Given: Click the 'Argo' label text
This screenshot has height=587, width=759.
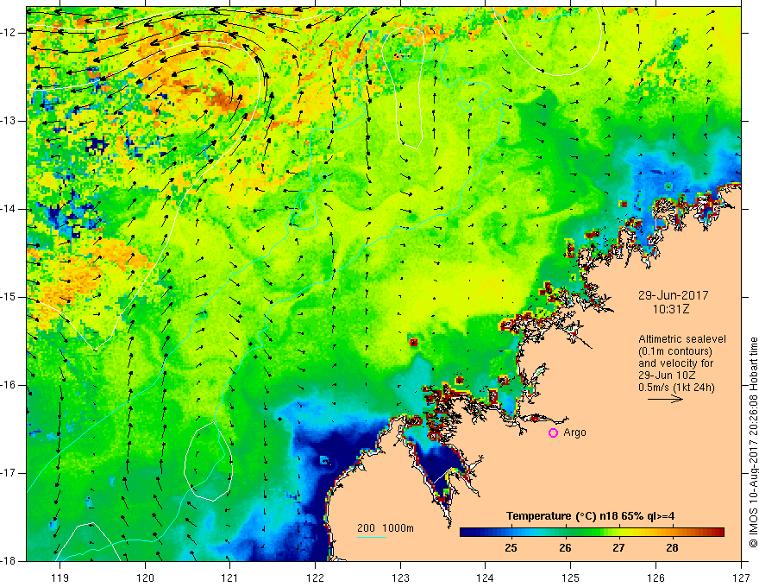Looking at the screenshot, I should [x=574, y=432].
